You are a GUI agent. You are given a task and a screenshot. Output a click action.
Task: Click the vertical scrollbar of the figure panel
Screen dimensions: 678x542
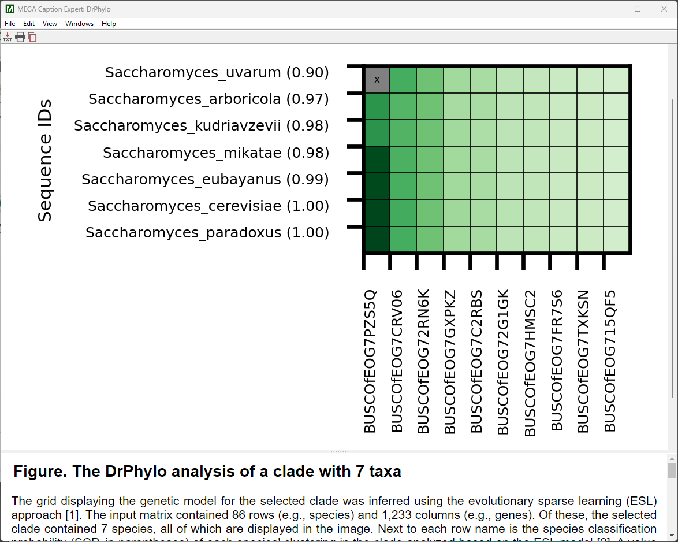[672, 248]
